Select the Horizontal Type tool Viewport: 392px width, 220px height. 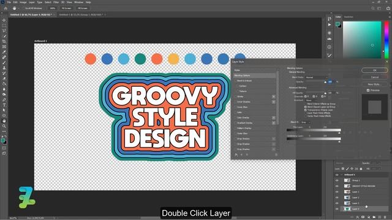4,105
